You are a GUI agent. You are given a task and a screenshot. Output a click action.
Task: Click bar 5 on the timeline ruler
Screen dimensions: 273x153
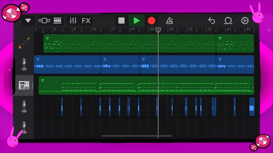55,29
